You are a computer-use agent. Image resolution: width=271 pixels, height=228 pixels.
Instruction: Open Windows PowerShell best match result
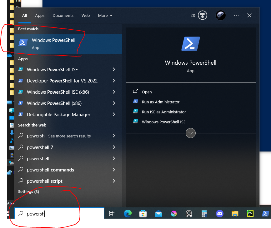[68, 44]
